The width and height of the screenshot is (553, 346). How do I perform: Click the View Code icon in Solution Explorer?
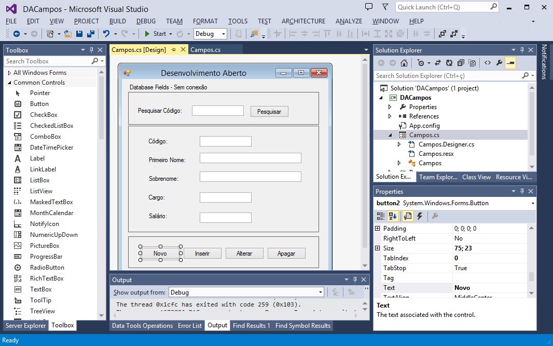[x=487, y=63]
